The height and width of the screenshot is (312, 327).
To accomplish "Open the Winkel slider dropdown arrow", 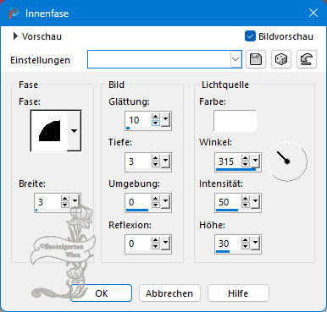I will pyautogui.click(x=255, y=161).
